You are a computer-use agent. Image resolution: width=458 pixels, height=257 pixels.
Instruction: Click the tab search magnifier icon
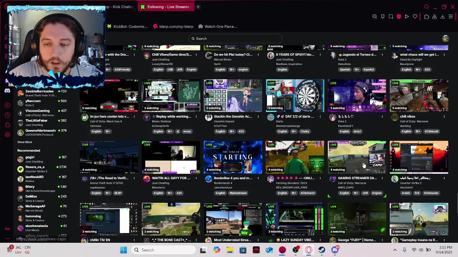point(427,7)
